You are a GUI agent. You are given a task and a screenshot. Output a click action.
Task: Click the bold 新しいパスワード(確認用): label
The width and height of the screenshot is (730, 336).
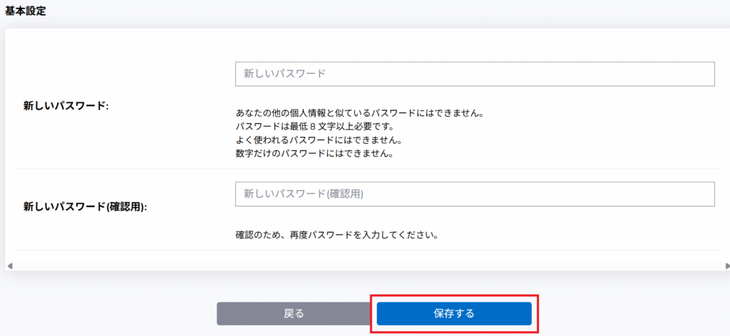pyautogui.click(x=90, y=206)
